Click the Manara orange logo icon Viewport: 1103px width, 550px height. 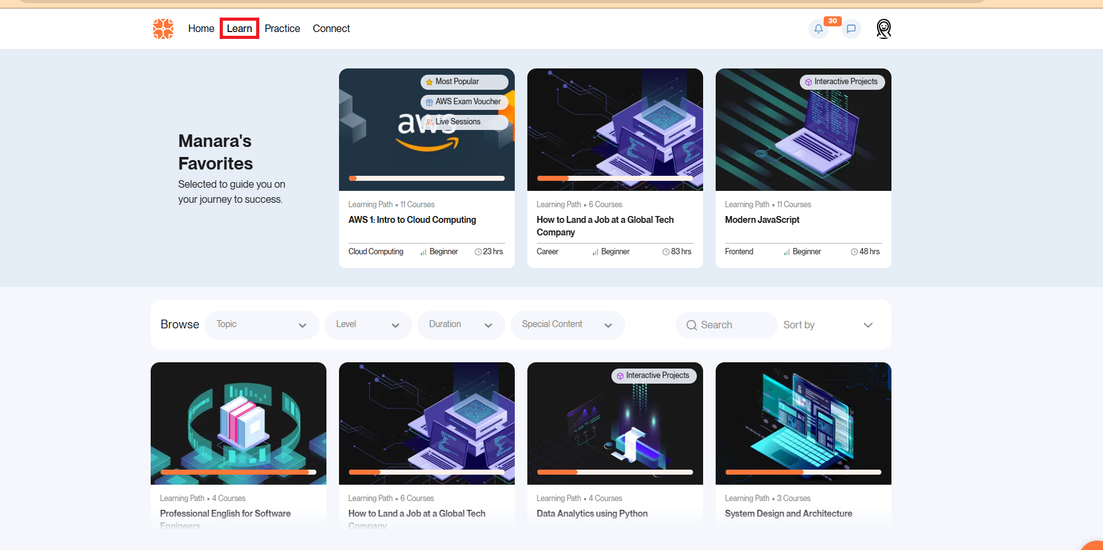[163, 28]
